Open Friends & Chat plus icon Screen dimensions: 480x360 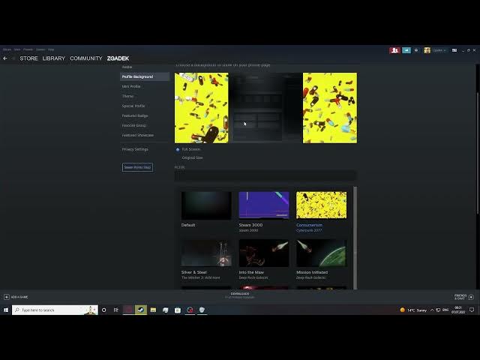tap(471, 297)
